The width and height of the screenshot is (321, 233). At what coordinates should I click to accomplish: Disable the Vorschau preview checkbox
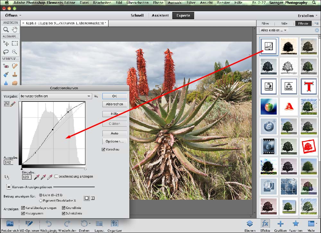(103, 149)
